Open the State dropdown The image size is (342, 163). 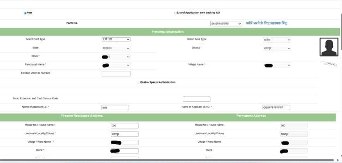pos(116,48)
